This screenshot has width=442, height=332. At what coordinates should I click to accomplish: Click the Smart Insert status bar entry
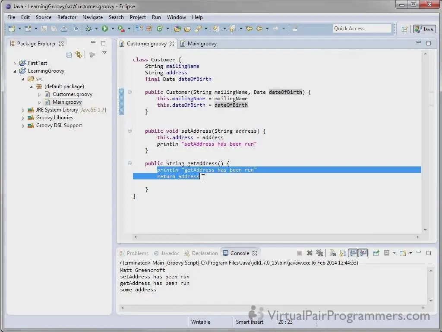249,322
